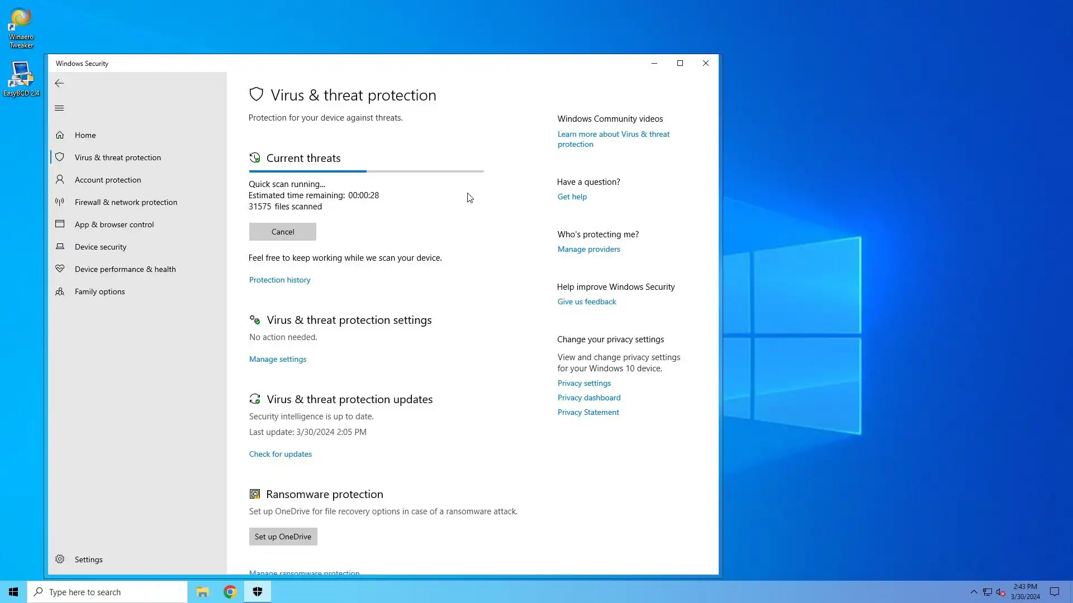Click Device security laptop icon

pyautogui.click(x=60, y=247)
